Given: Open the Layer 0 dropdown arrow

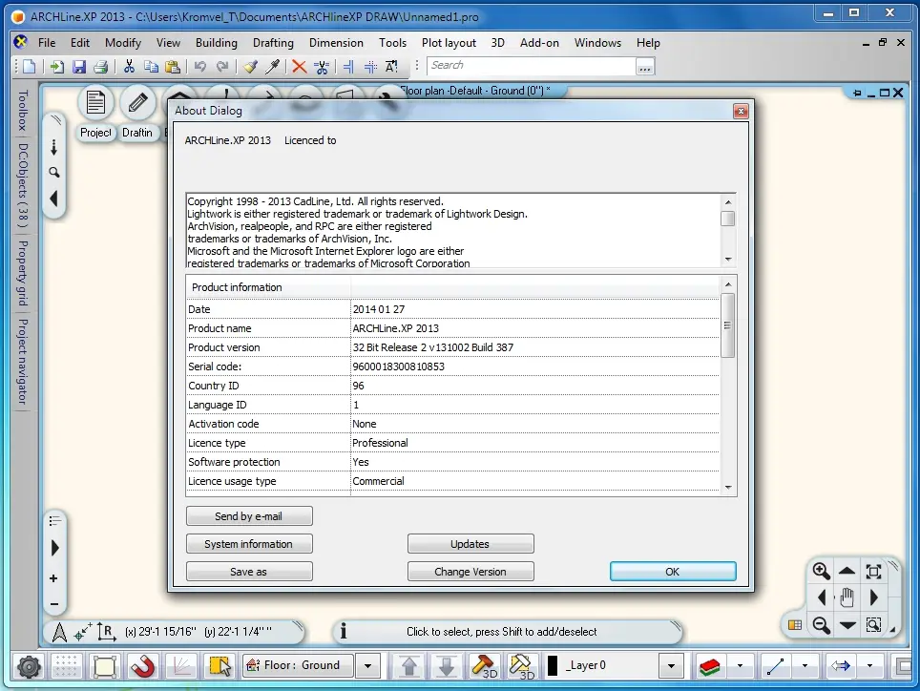Looking at the screenshot, I should pyautogui.click(x=671, y=666).
